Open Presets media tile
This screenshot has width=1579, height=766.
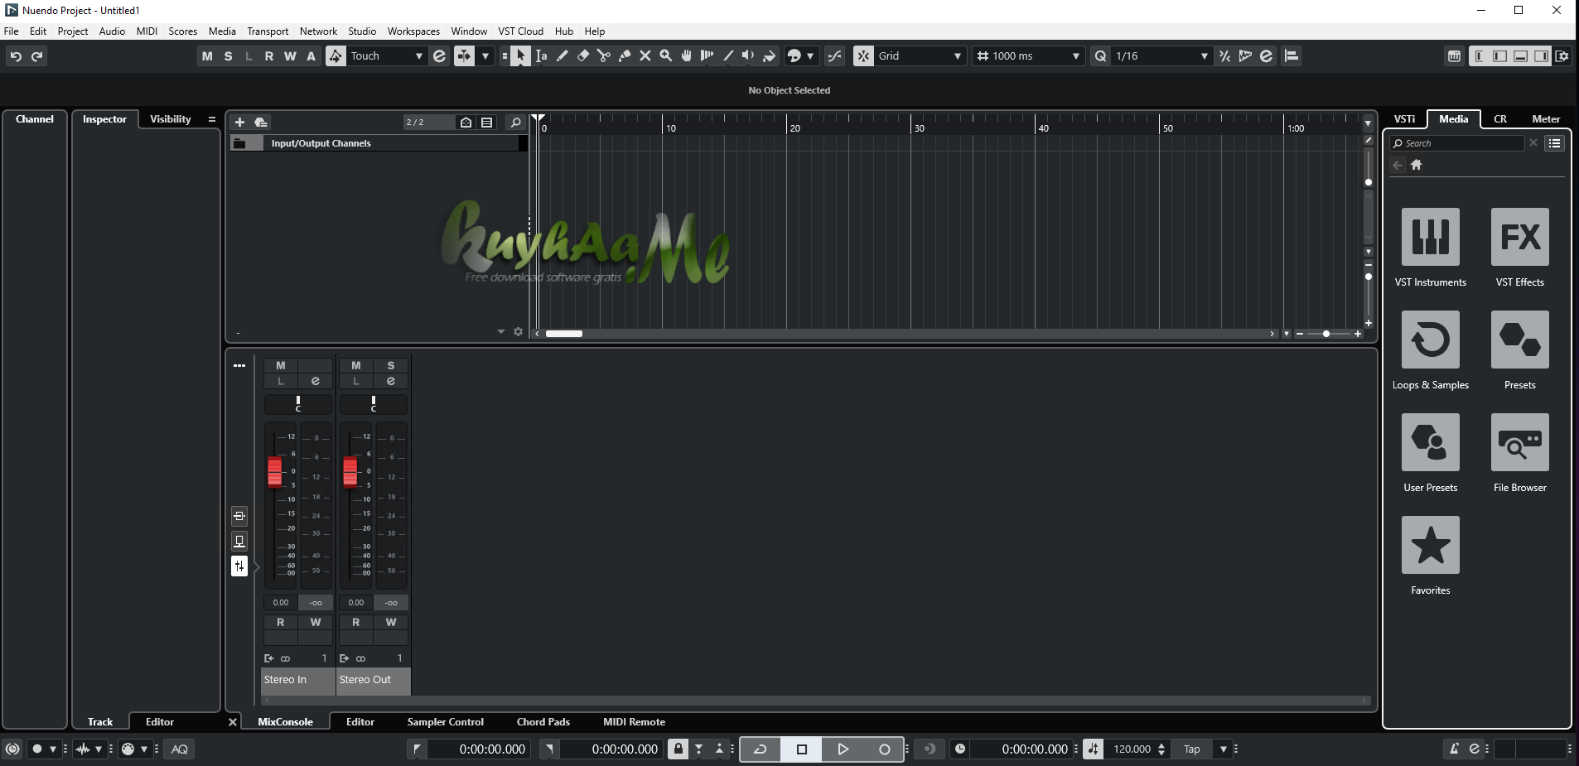1520,340
